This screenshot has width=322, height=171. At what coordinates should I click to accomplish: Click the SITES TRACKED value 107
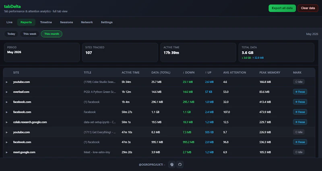pyautogui.click(x=89, y=53)
